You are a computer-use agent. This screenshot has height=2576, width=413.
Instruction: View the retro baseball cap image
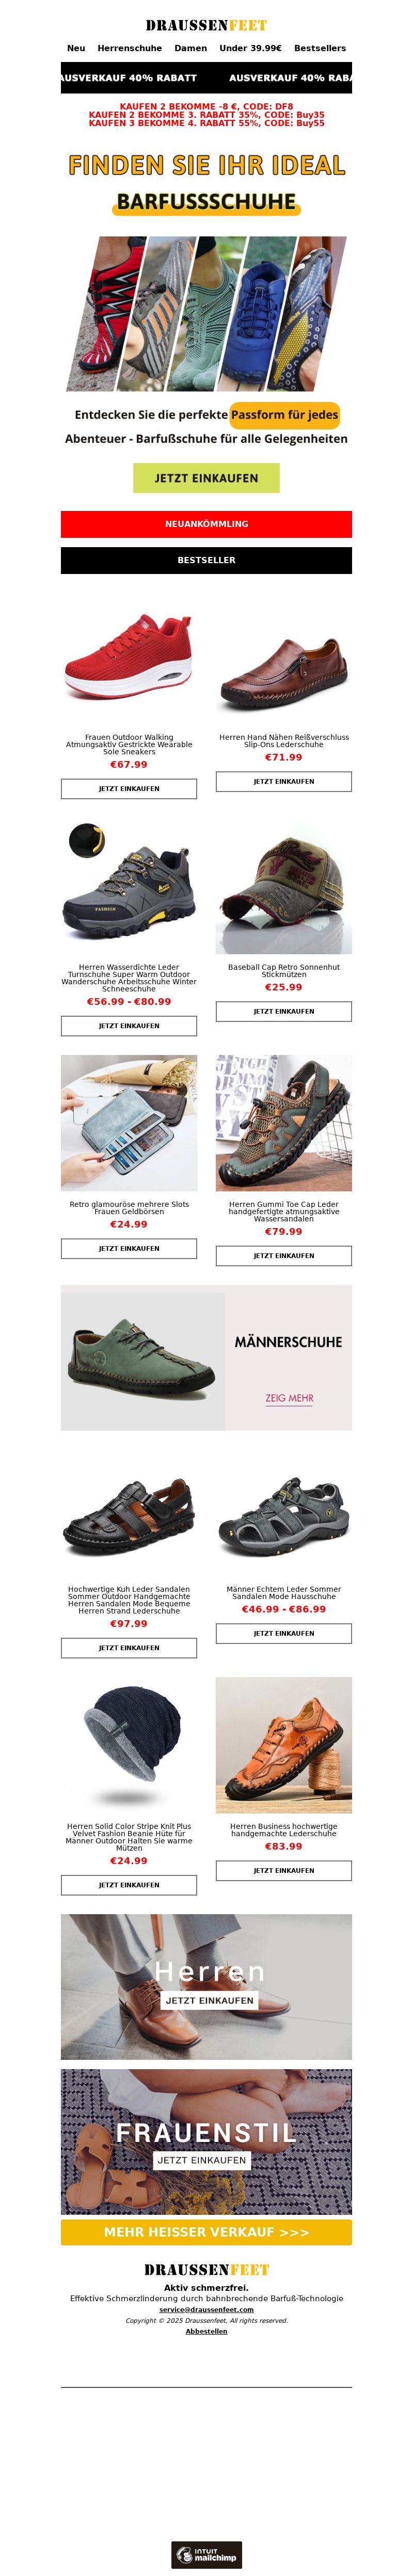(x=284, y=886)
